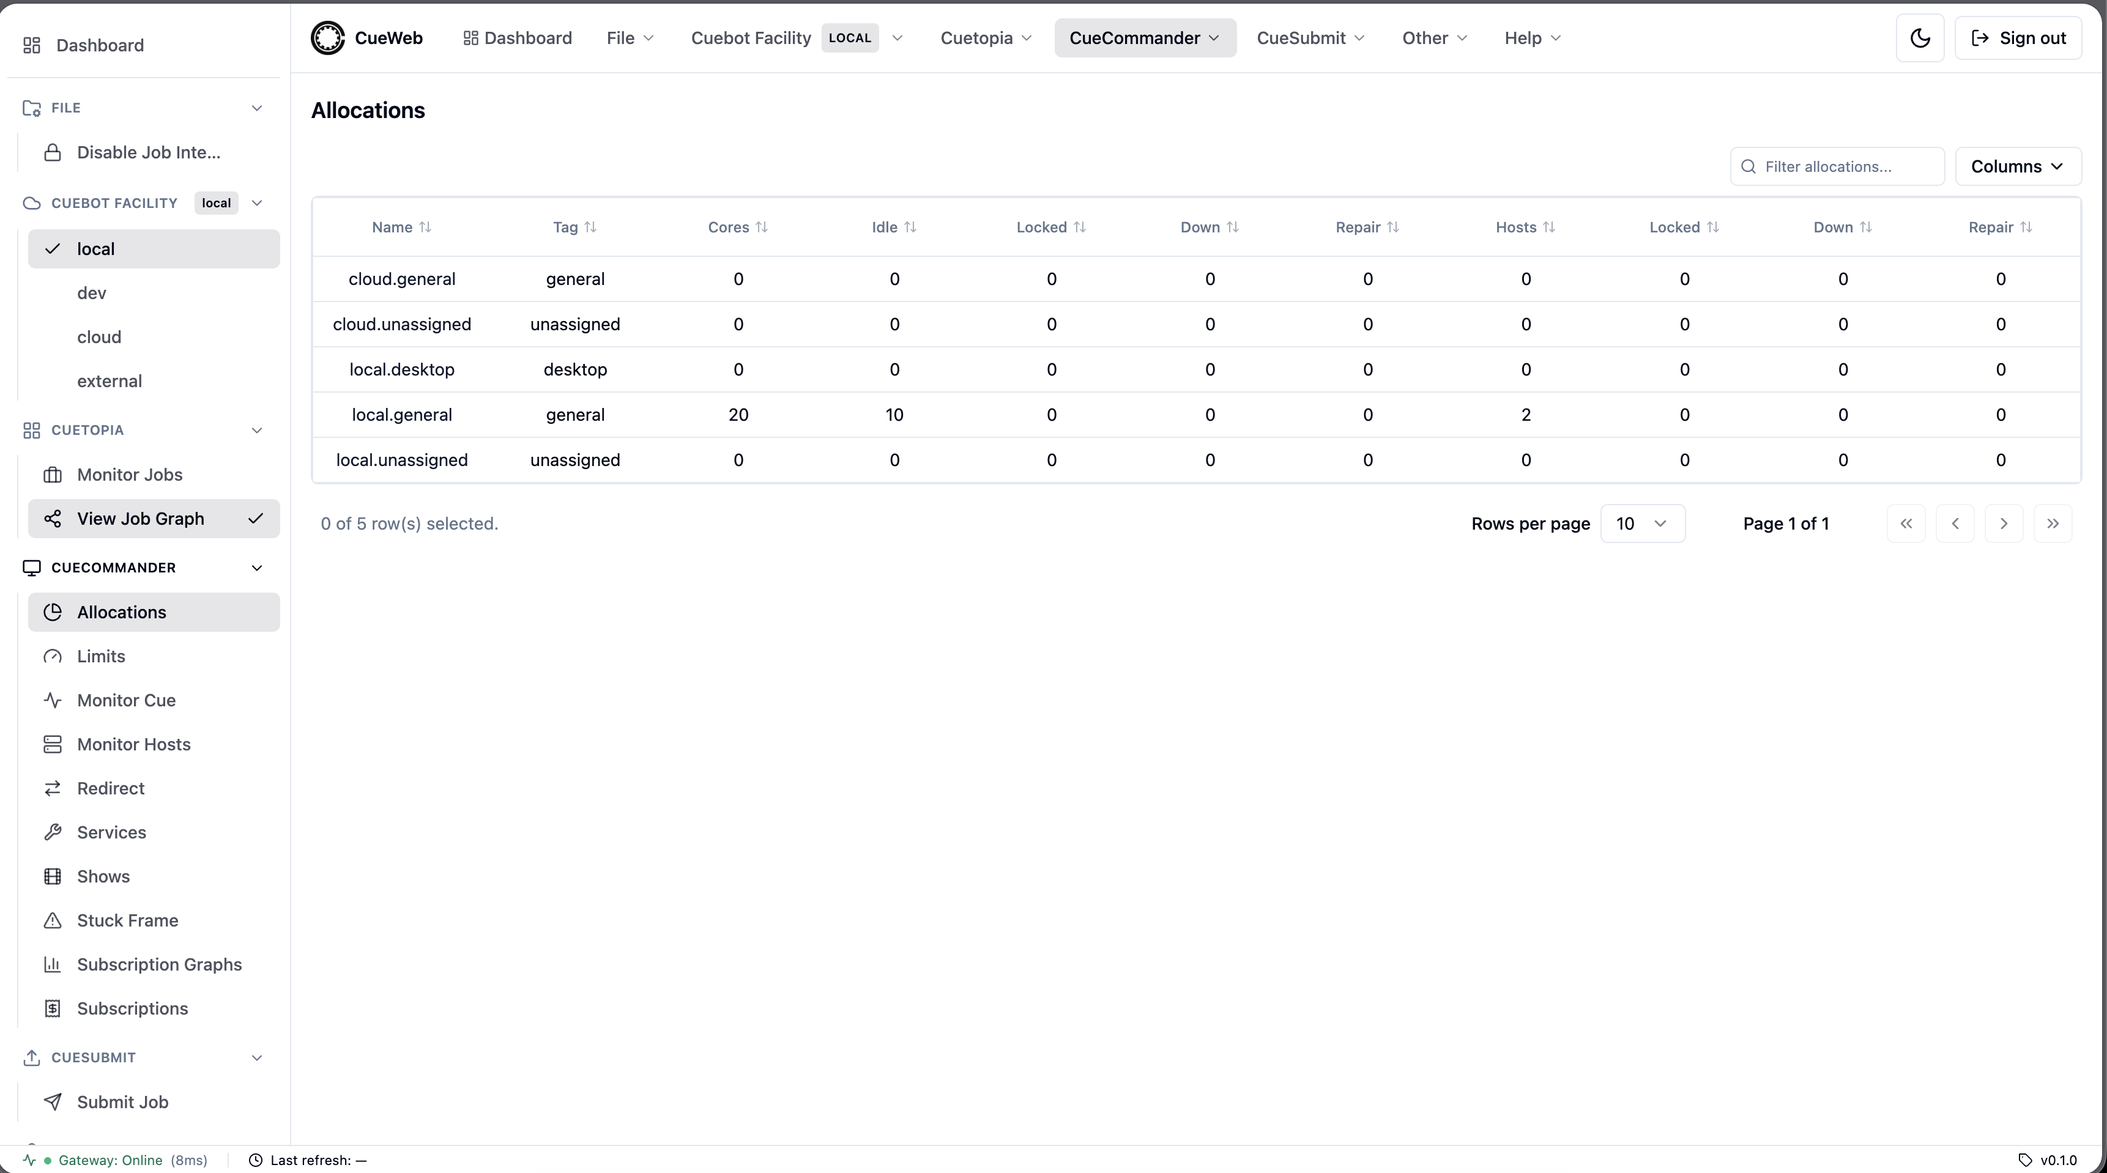Screen dimensions: 2107x1173
Task: Select the dev facility
Action: [154, 292]
